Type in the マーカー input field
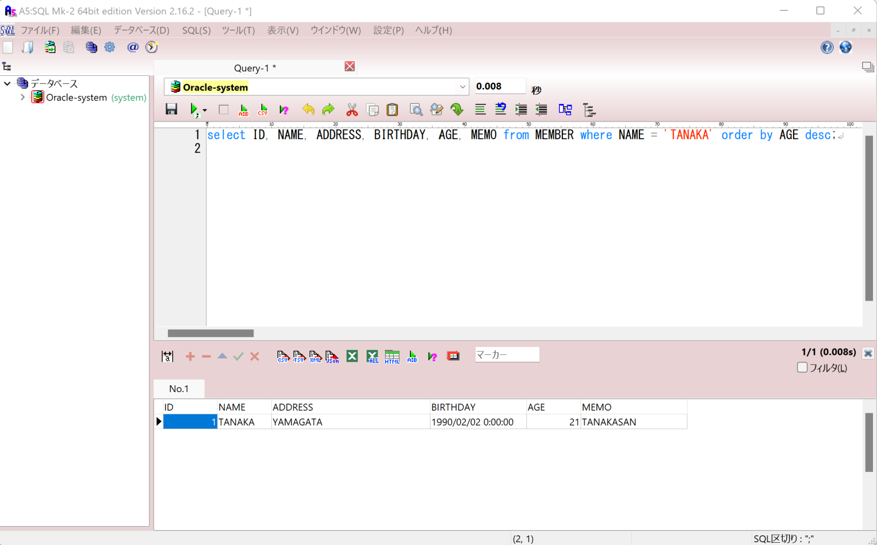877x545 pixels. pos(506,354)
